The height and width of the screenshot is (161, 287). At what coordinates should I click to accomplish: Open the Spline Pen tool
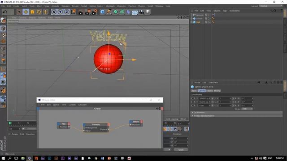(109, 12)
